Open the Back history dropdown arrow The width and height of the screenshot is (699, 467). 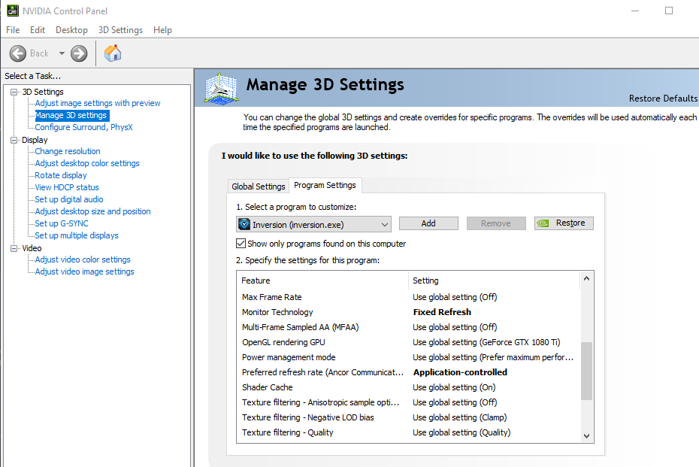(62, 53)
